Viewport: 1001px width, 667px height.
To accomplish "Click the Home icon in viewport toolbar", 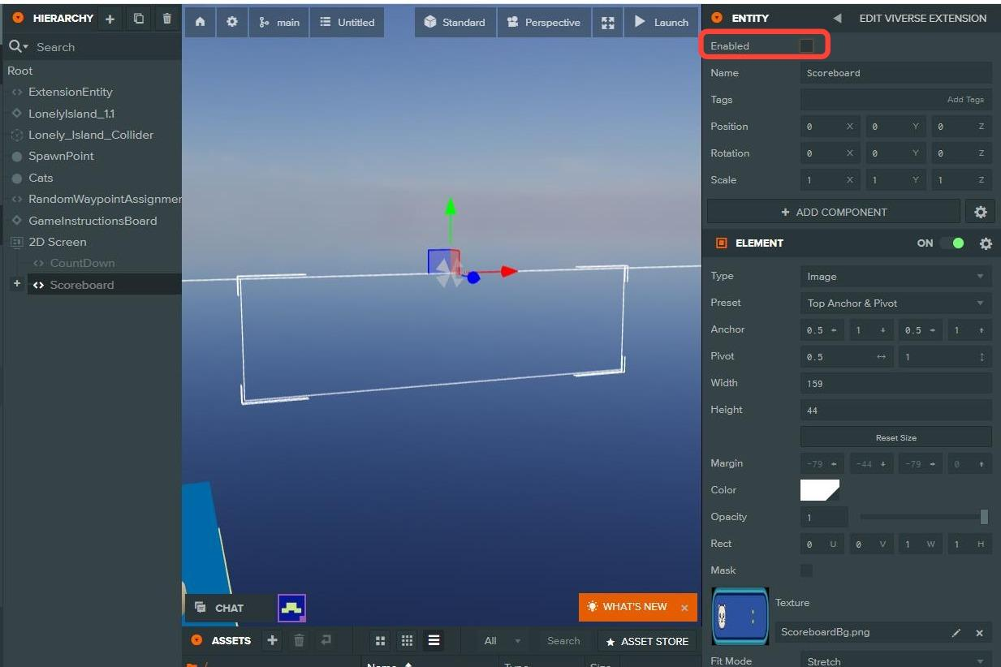I will click(200, 23).
